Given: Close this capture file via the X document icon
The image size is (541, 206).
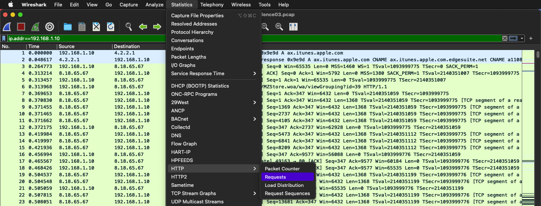Looking at the screenshot, I should (96, 27).
